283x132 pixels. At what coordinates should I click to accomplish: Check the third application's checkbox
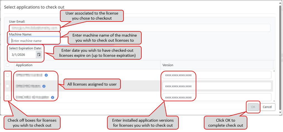pyautogui.click(x=8, y=97)
